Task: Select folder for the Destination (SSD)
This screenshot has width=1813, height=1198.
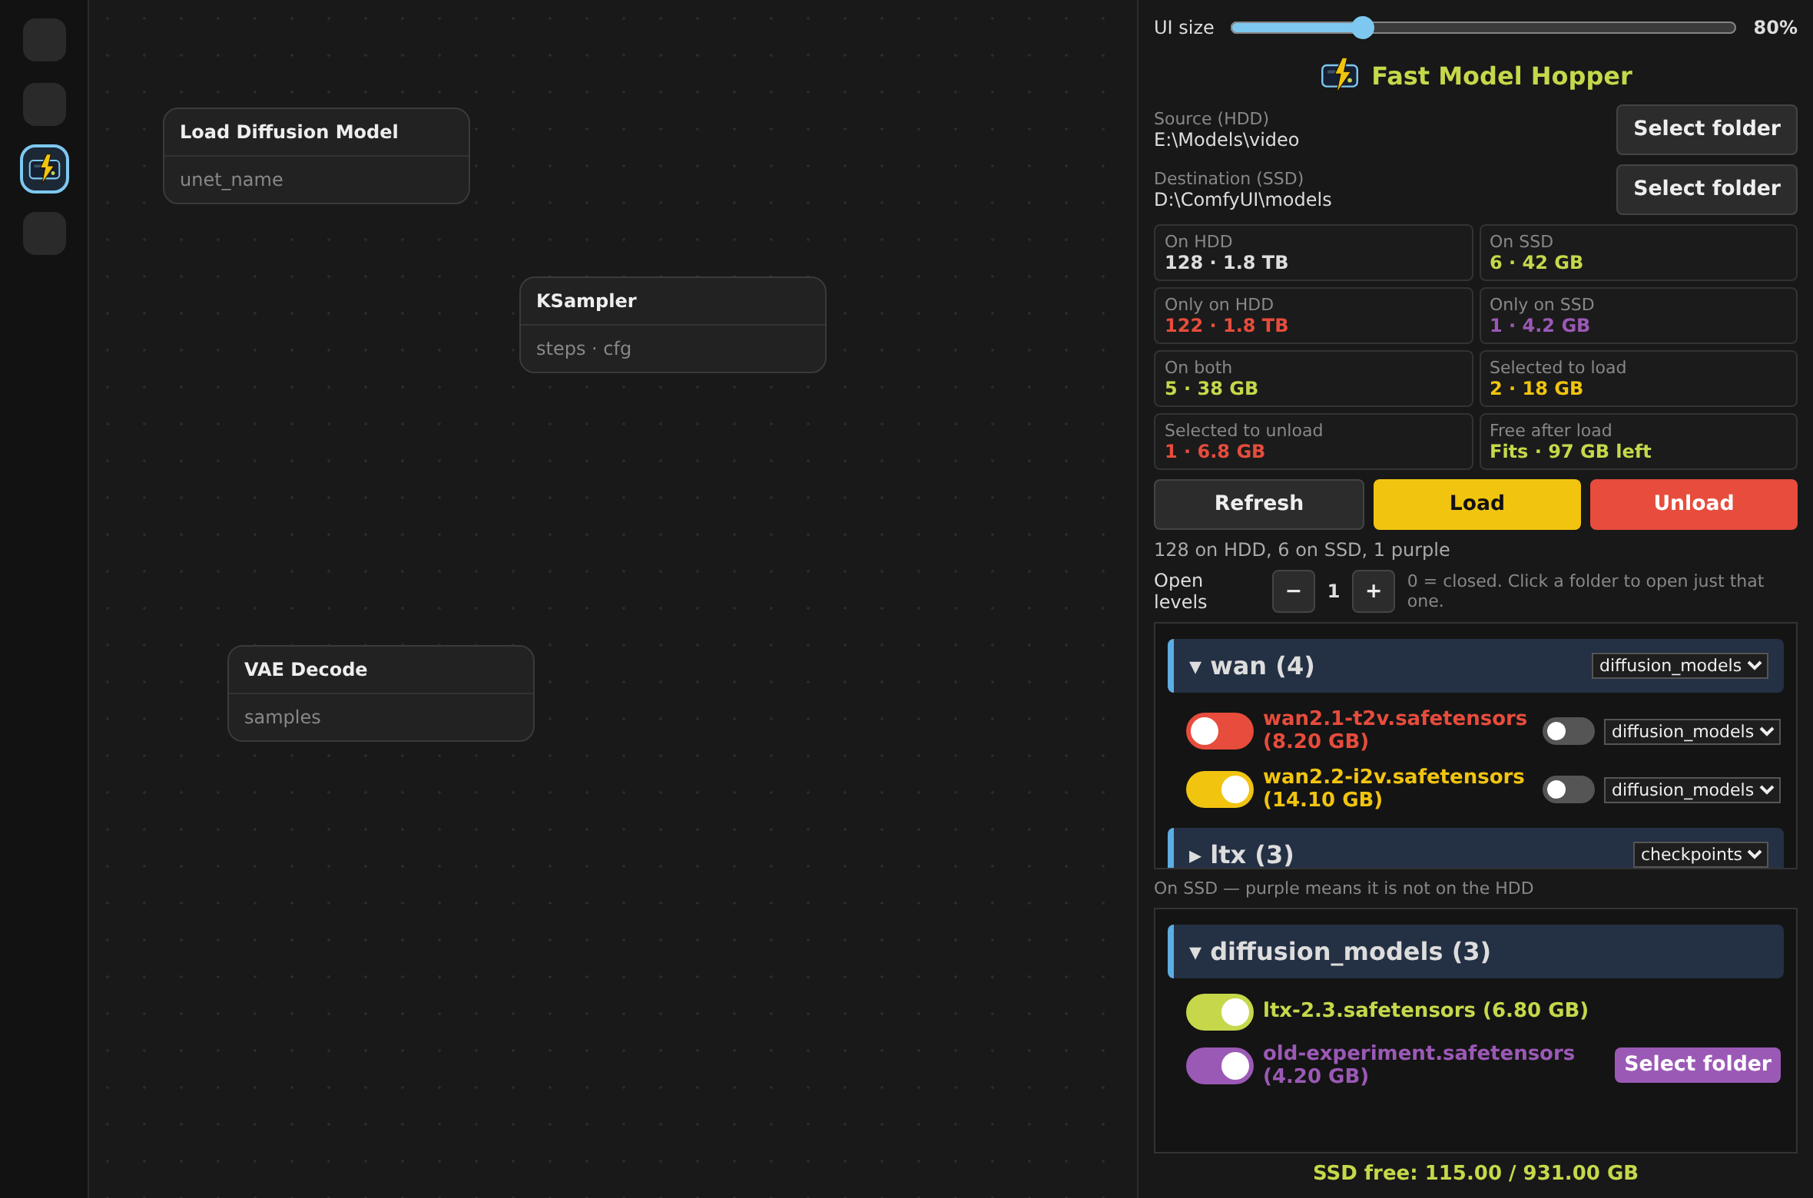Action: (1706, 189)
